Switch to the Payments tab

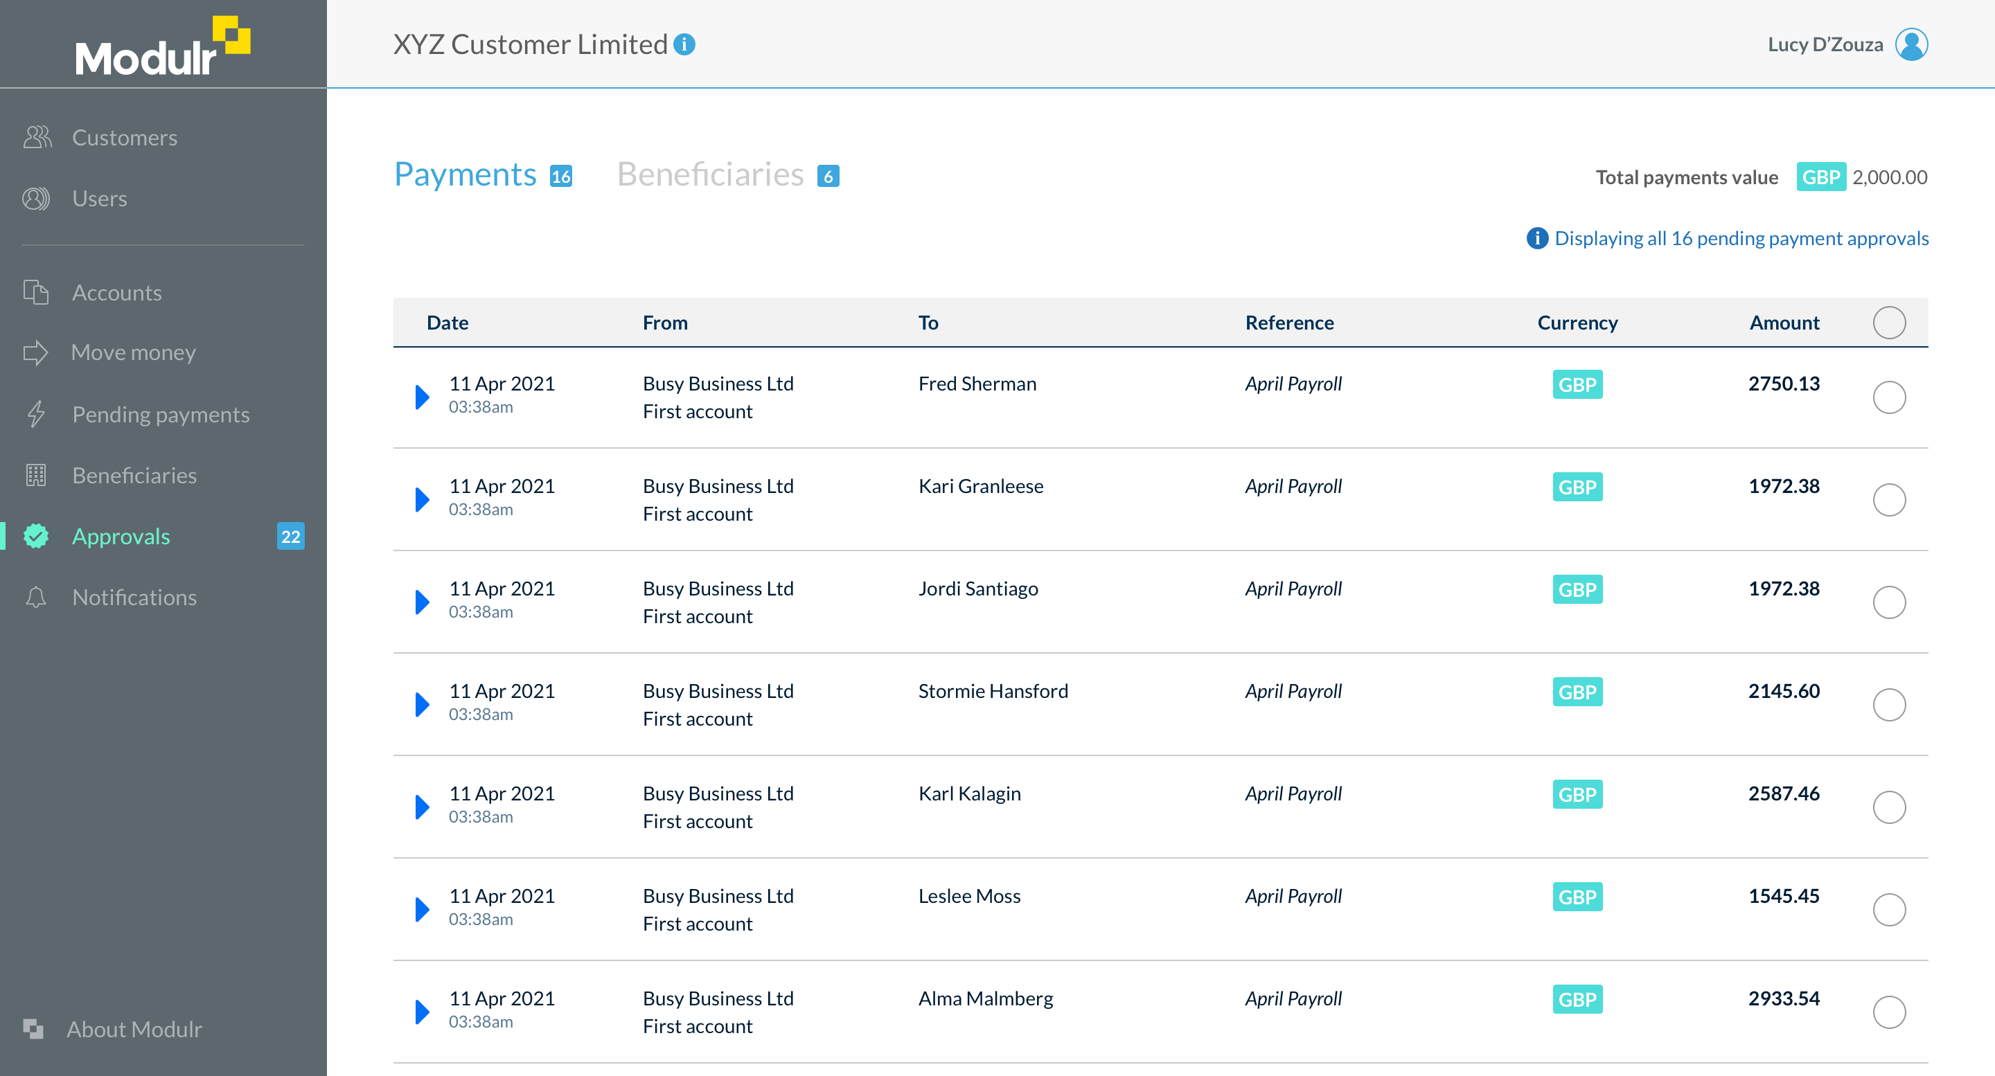pyautogui.click(x=465, y=174)
